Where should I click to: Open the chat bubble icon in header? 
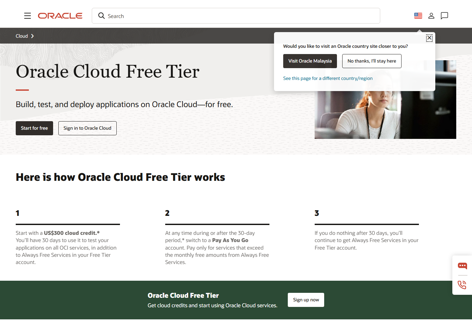pos(444,16)
